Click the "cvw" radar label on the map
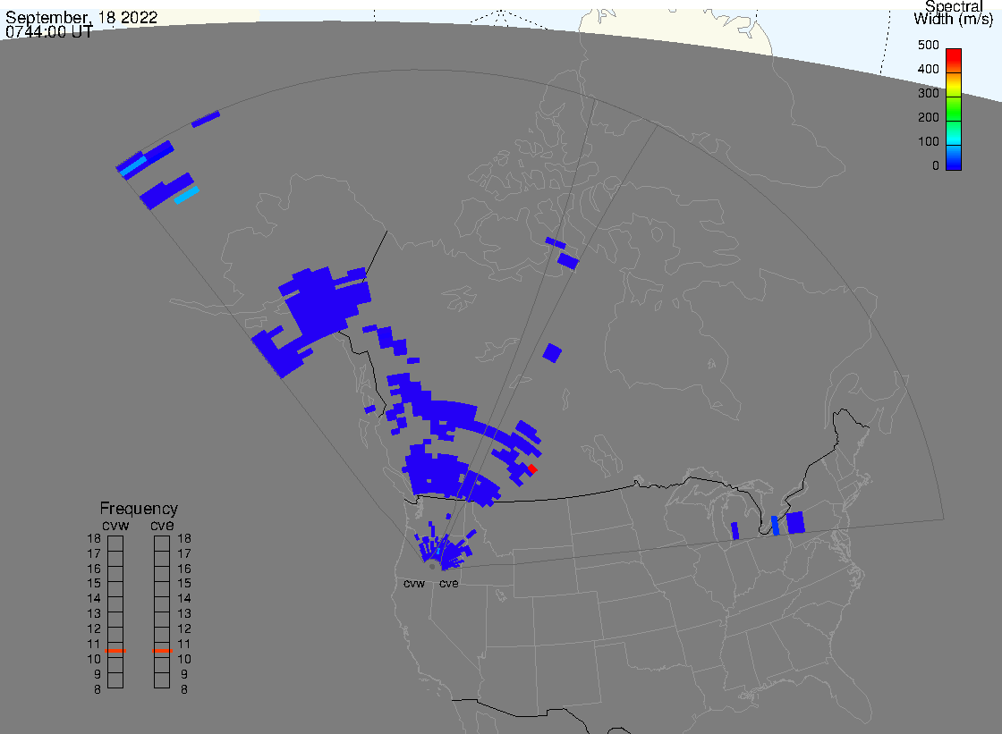The width and height of the screenshot is (1002, 734). [414, 584]
